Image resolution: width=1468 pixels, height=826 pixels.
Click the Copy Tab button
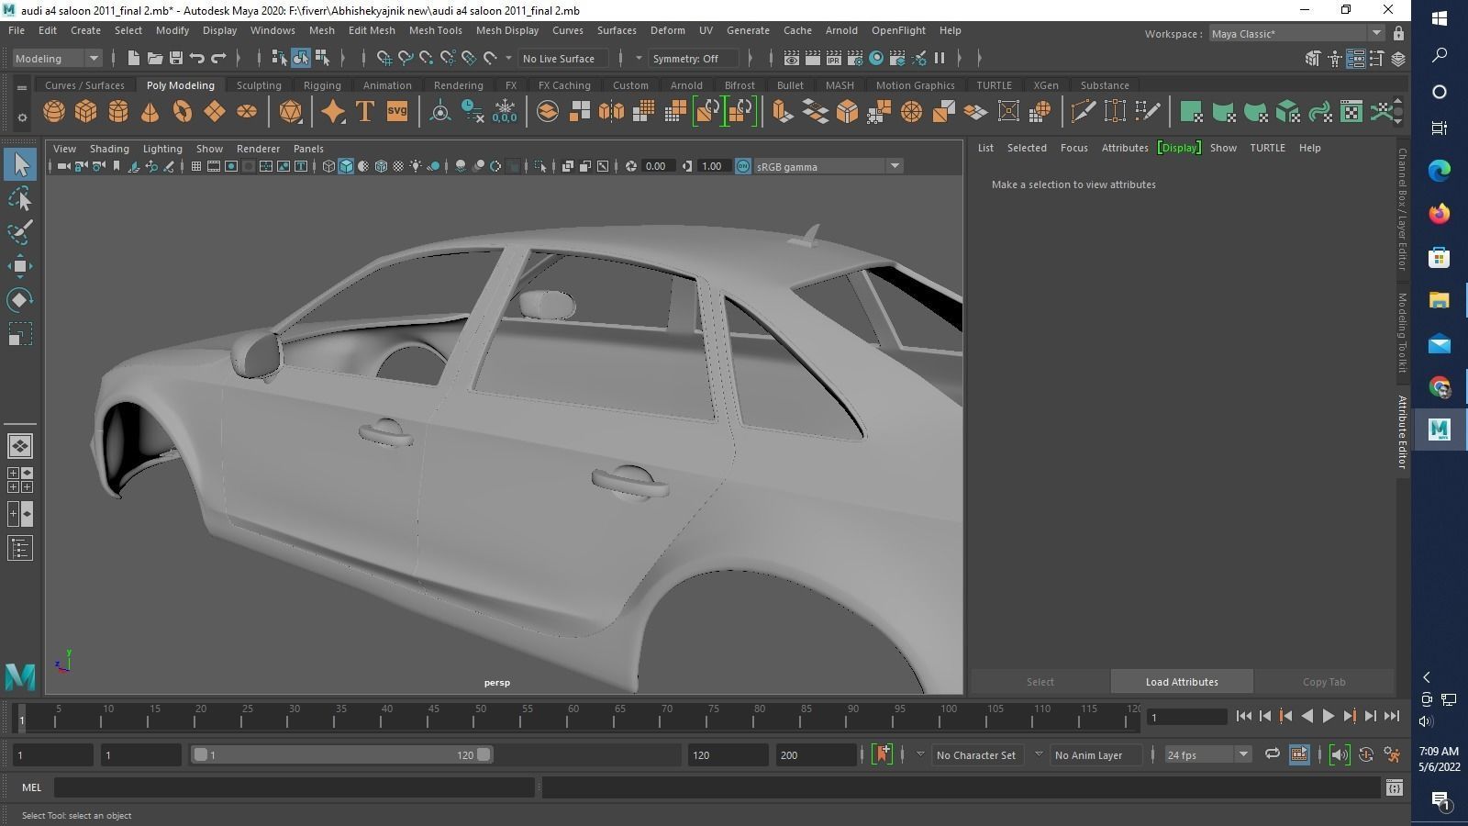coord(1324,682)
